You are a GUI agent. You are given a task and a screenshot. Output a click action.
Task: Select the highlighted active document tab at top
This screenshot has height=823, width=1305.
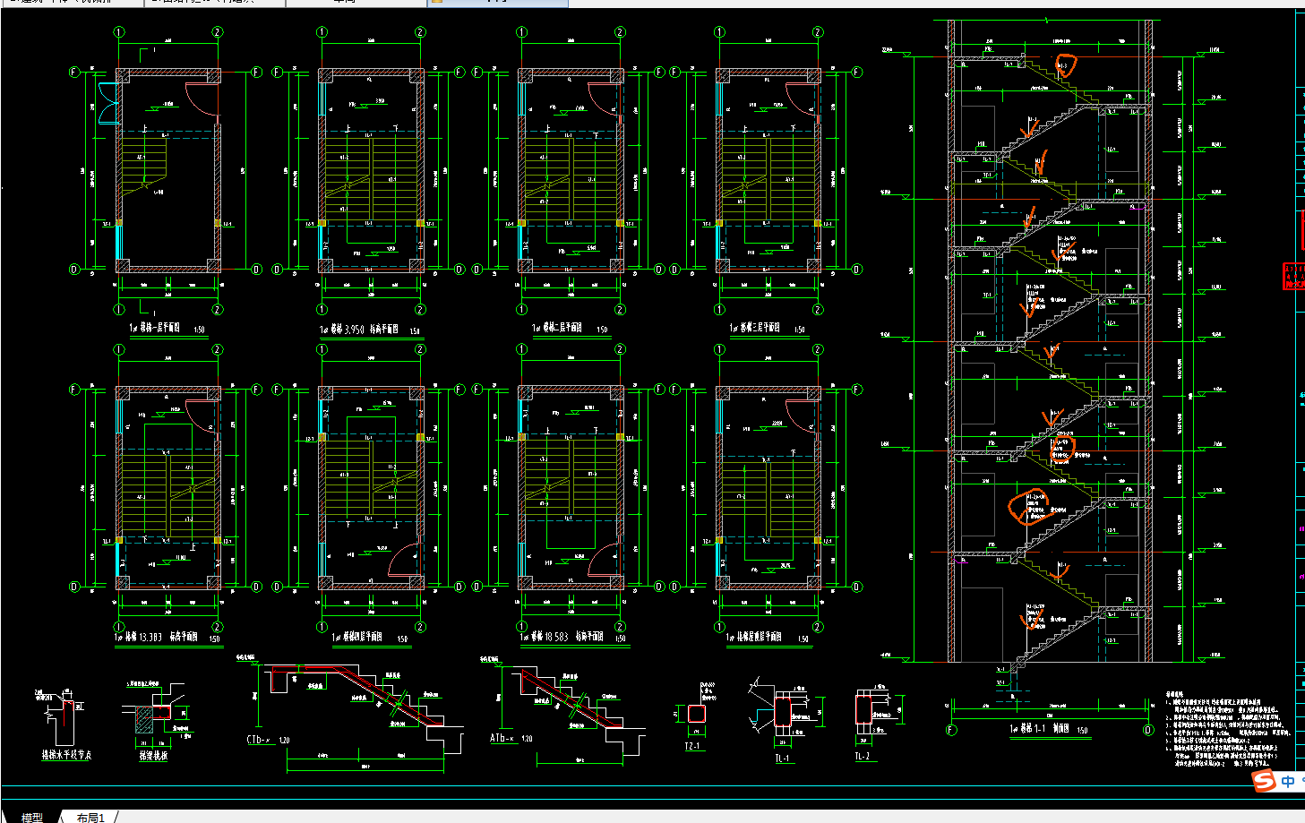[x=497, y=3]
